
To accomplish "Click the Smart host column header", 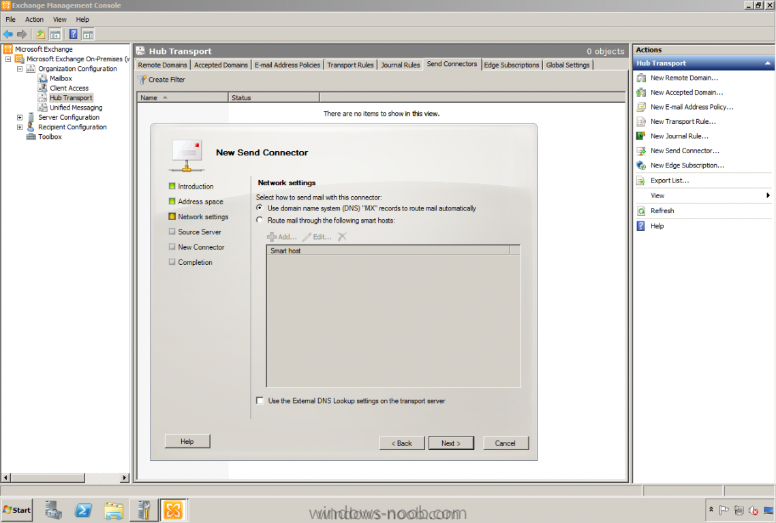I will point(388,251).
